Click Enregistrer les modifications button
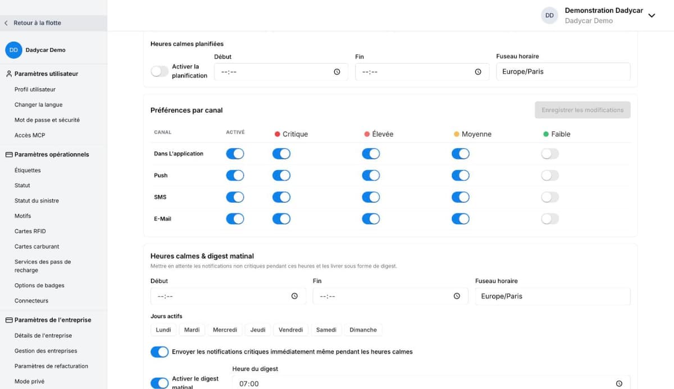Viewport: 674px width, 389px height. [582, 110]
